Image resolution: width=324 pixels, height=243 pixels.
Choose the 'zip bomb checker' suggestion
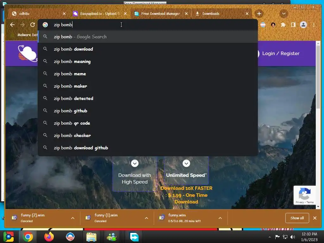click(148, 135)
